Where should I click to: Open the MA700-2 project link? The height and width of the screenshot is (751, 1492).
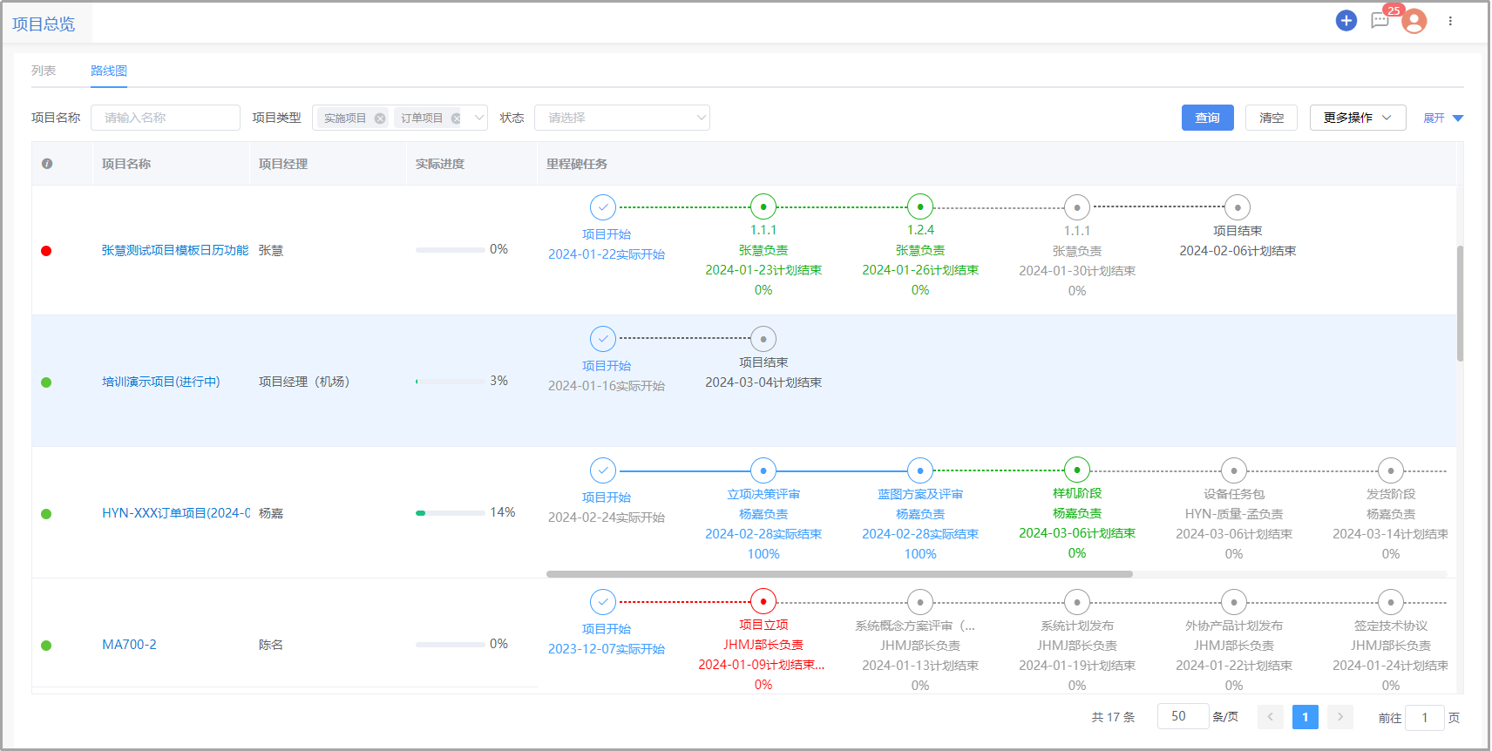pos(129,645)
